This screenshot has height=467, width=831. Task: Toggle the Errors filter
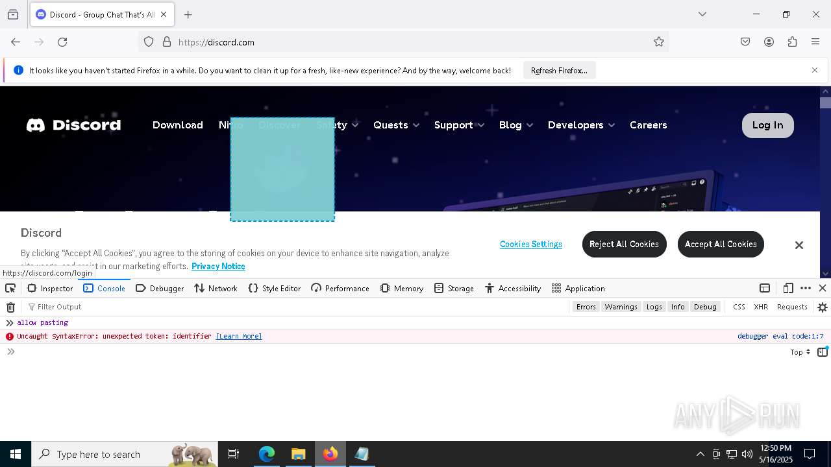coord(586,307)
